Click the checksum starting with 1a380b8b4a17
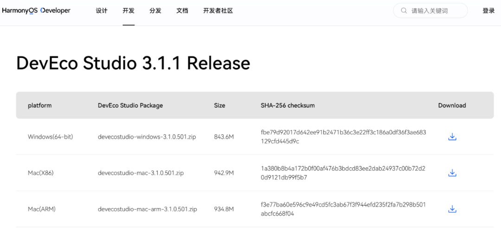Image resolution: width=501 pixels, height=228 pixels. click(343, 173)
